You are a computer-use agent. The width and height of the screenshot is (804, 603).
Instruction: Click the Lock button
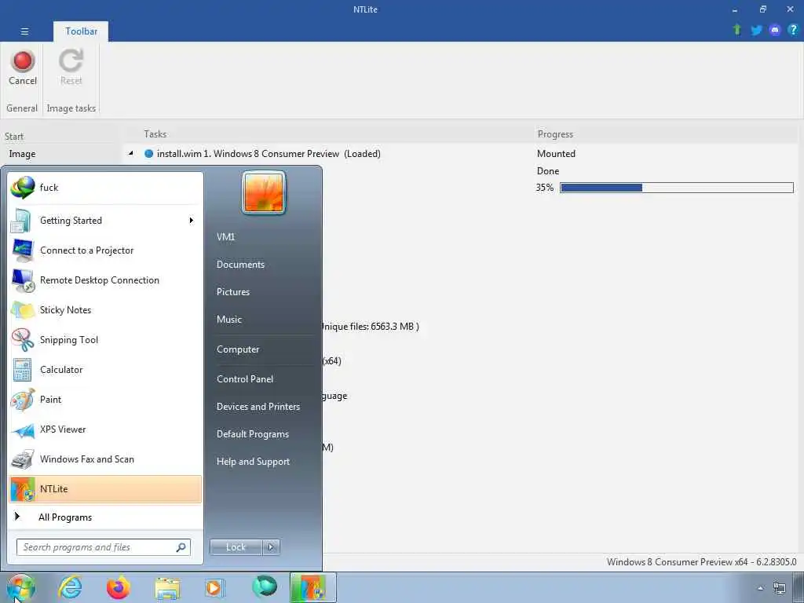click(236, 547)
